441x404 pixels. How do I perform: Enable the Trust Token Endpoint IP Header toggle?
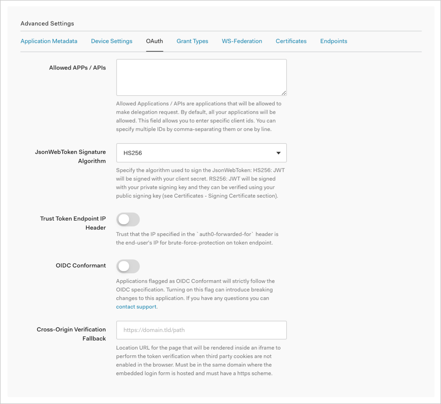pyautogui.click(x=128, y=219)
